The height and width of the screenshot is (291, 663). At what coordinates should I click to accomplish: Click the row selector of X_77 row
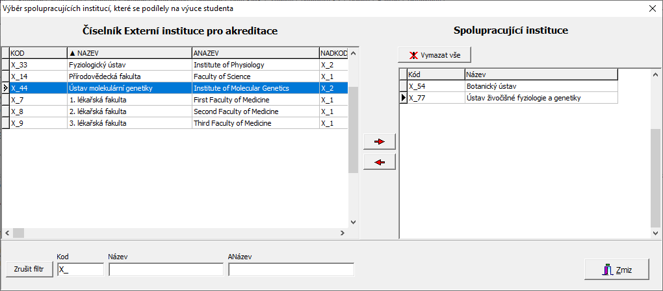tap(403, 98)
